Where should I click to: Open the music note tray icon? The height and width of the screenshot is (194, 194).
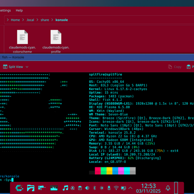tap(65, 188)
